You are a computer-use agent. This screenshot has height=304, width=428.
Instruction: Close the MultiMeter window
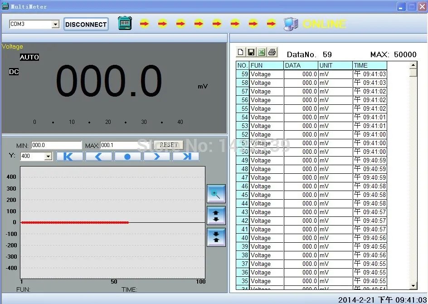click(422, 7)
